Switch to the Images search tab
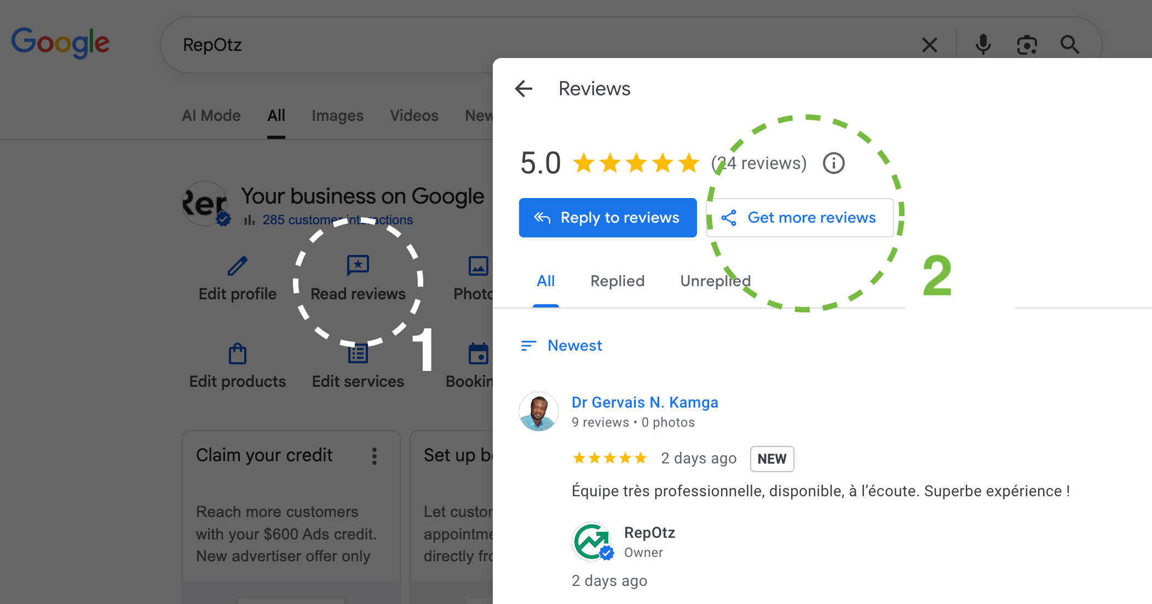Image resolution: width=1152 pixels, height=604 pixels. point(337,115)
